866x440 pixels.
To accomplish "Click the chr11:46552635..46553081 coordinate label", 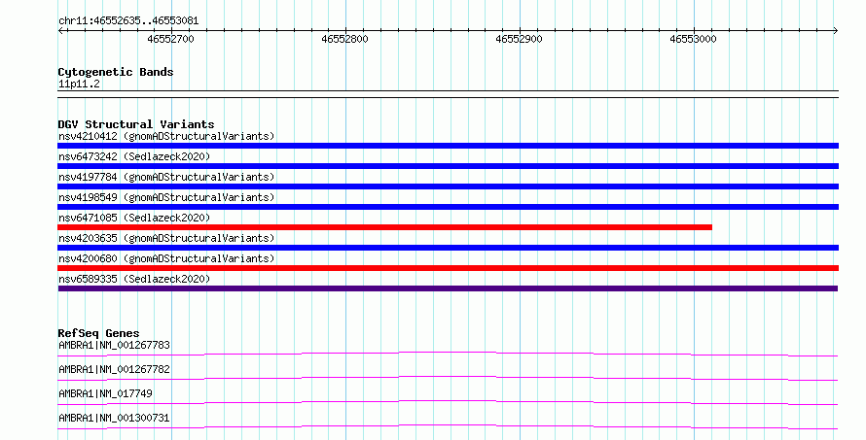I will pyautogui.click(x=128, y=21).
